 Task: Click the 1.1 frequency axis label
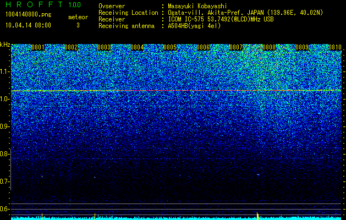pyautogui.click(x=4, y=71)
